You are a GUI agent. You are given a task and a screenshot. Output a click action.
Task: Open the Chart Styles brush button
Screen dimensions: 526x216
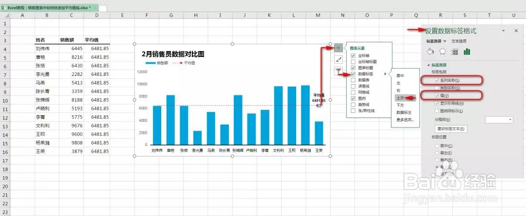click(x=338, y=60)
